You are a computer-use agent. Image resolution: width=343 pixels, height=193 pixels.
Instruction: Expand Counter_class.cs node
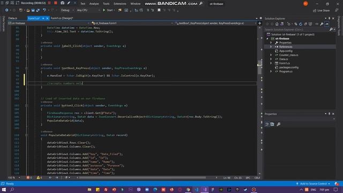pyautogui.click(x=271, y=55)
